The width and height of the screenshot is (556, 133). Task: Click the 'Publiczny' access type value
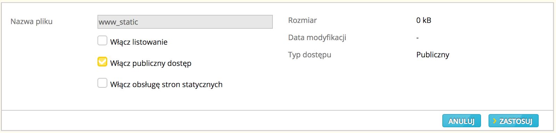point(433,55)
